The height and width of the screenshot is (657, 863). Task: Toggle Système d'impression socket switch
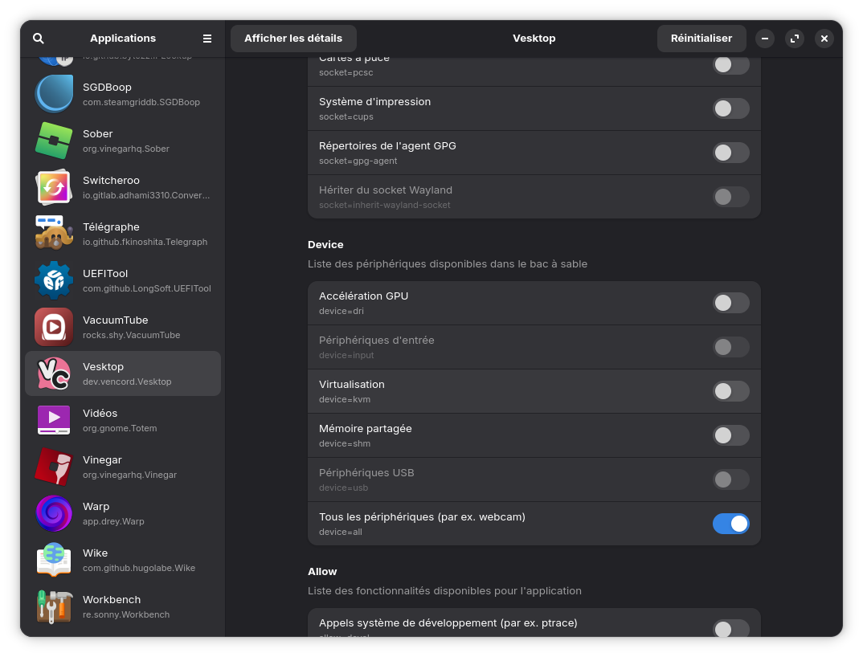pos(730,108)
